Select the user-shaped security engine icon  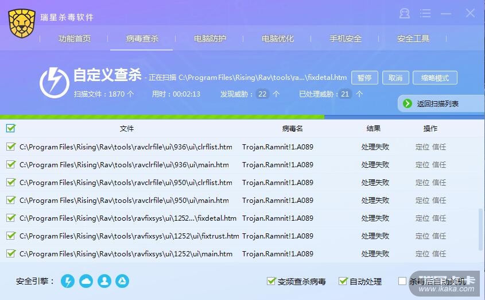point(104,281)
